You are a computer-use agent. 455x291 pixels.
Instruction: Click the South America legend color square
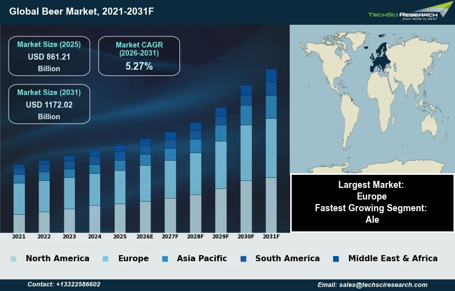coord(243,259)
